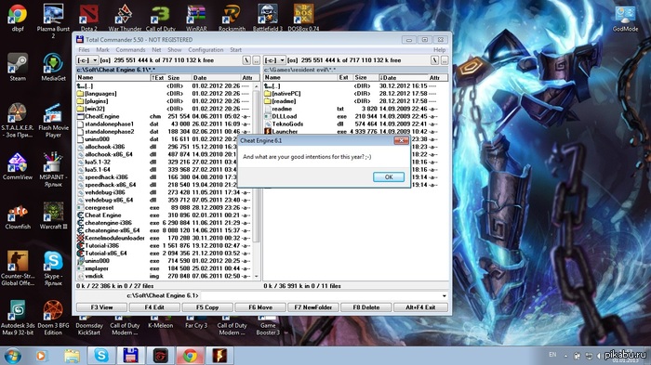Select the xmplayer exe file

164,268
